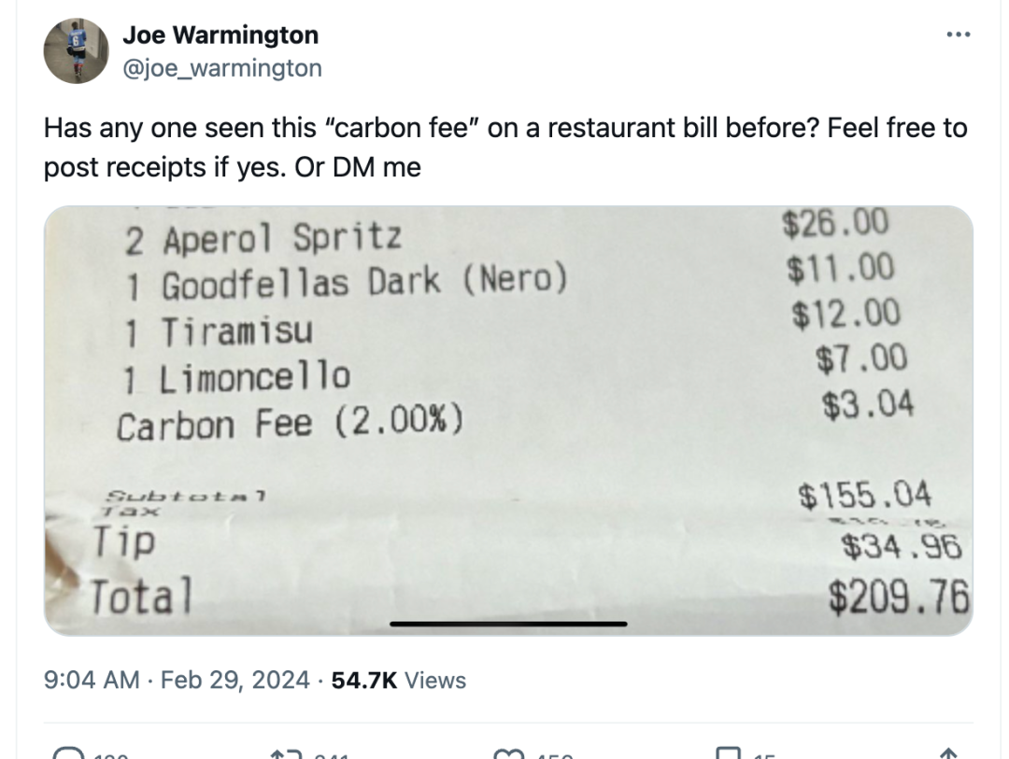Open the receipt photo attachment
The height and width of the screenshot is (759, 1009).
pos(508,421)
